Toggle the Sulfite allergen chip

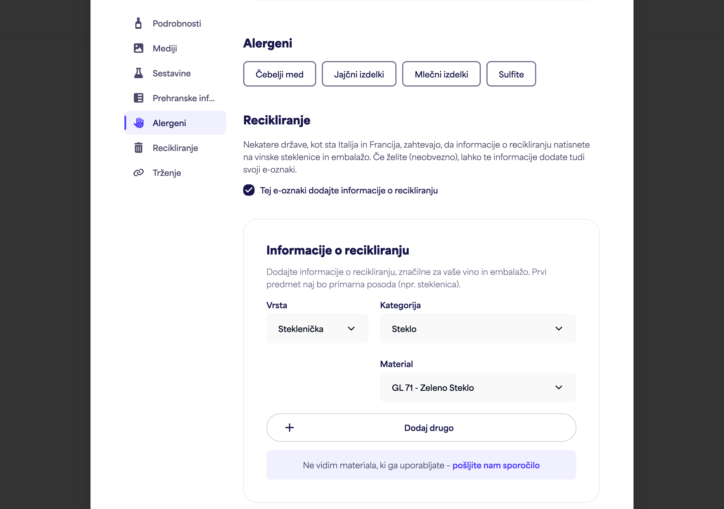tap(511, 74)
